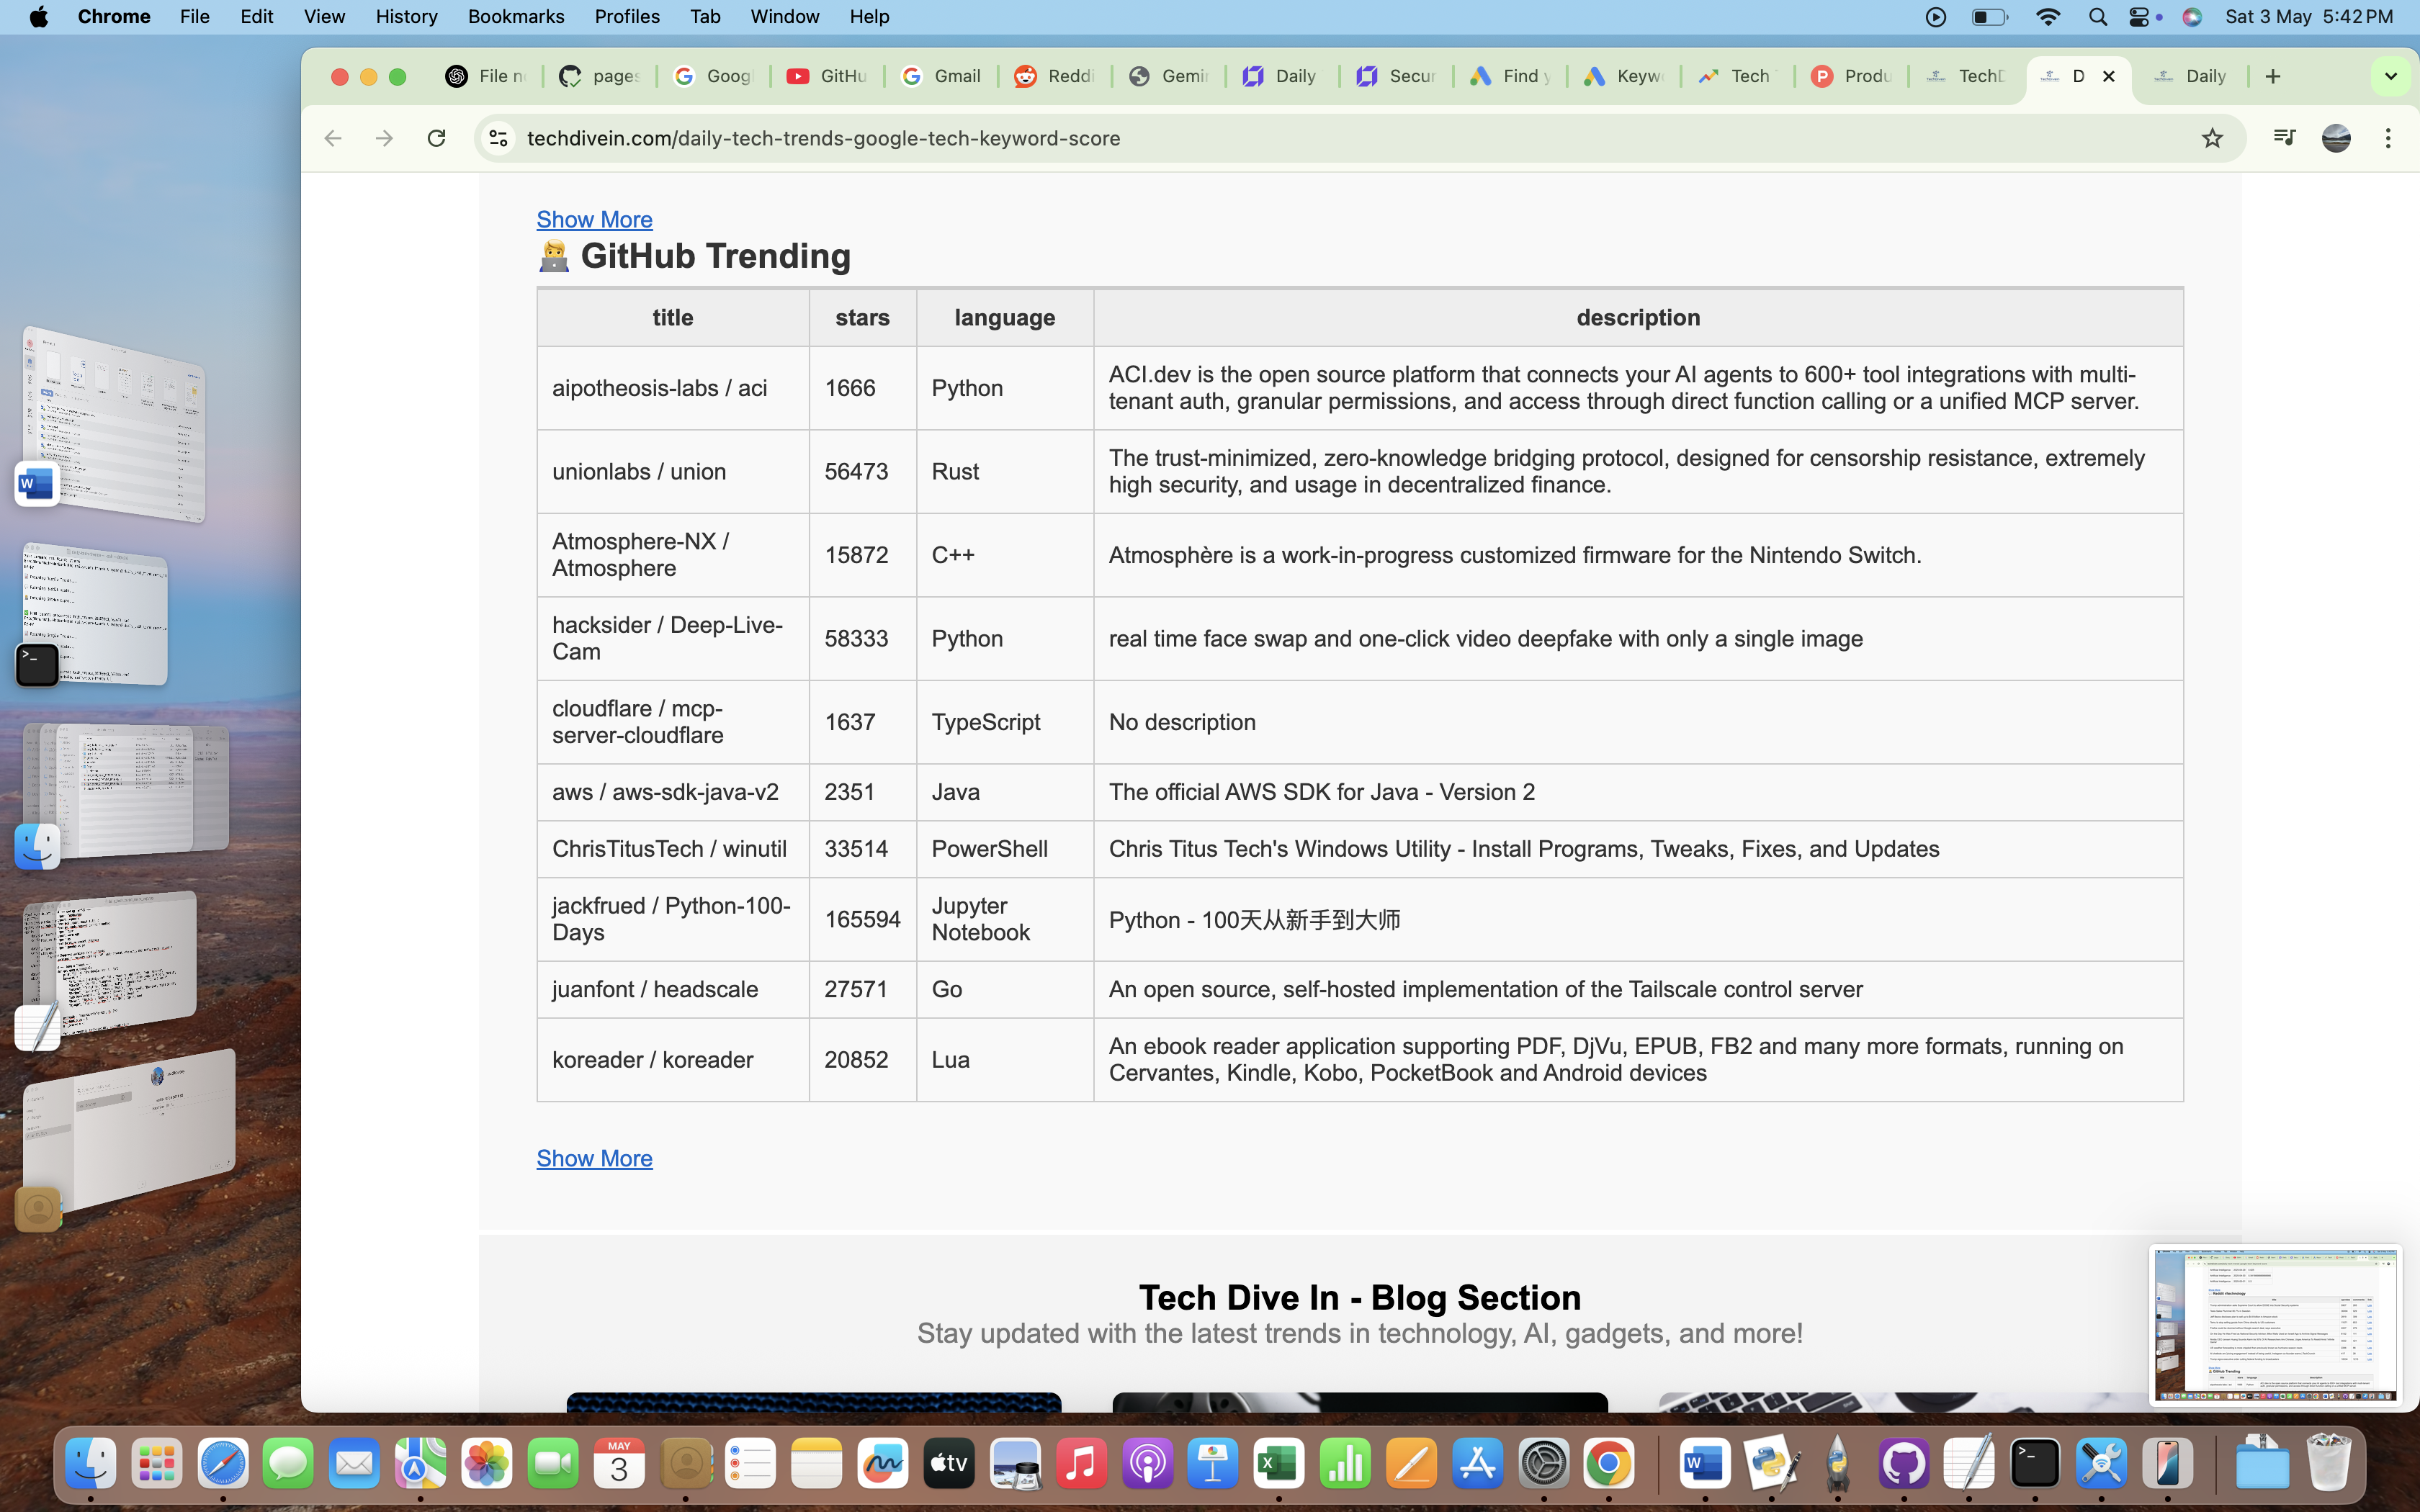
Task: Click the description column header
Action: tap(1638, 318)
